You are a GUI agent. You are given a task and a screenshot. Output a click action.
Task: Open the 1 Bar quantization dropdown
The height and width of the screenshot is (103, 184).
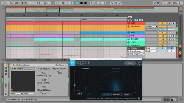click(47, 3)
